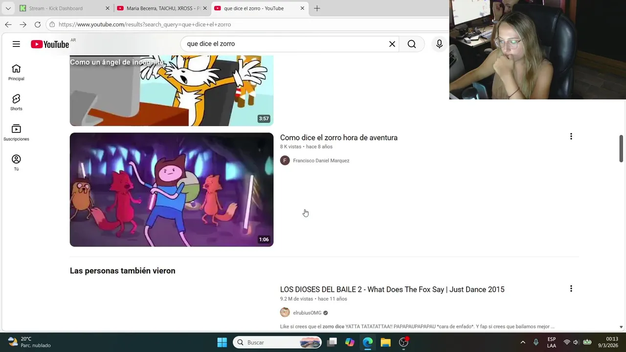Open the Tú section in the sidebar
The width and height of the screenshot is (626, 352).
(16, 163)
